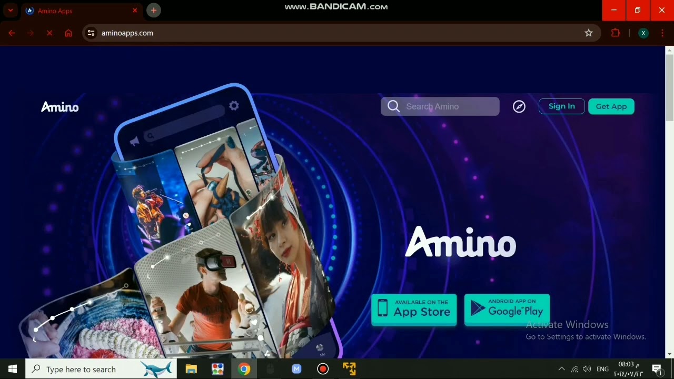Focus the Search Amino field
The image size is (674, 379).
click(440, 106)
